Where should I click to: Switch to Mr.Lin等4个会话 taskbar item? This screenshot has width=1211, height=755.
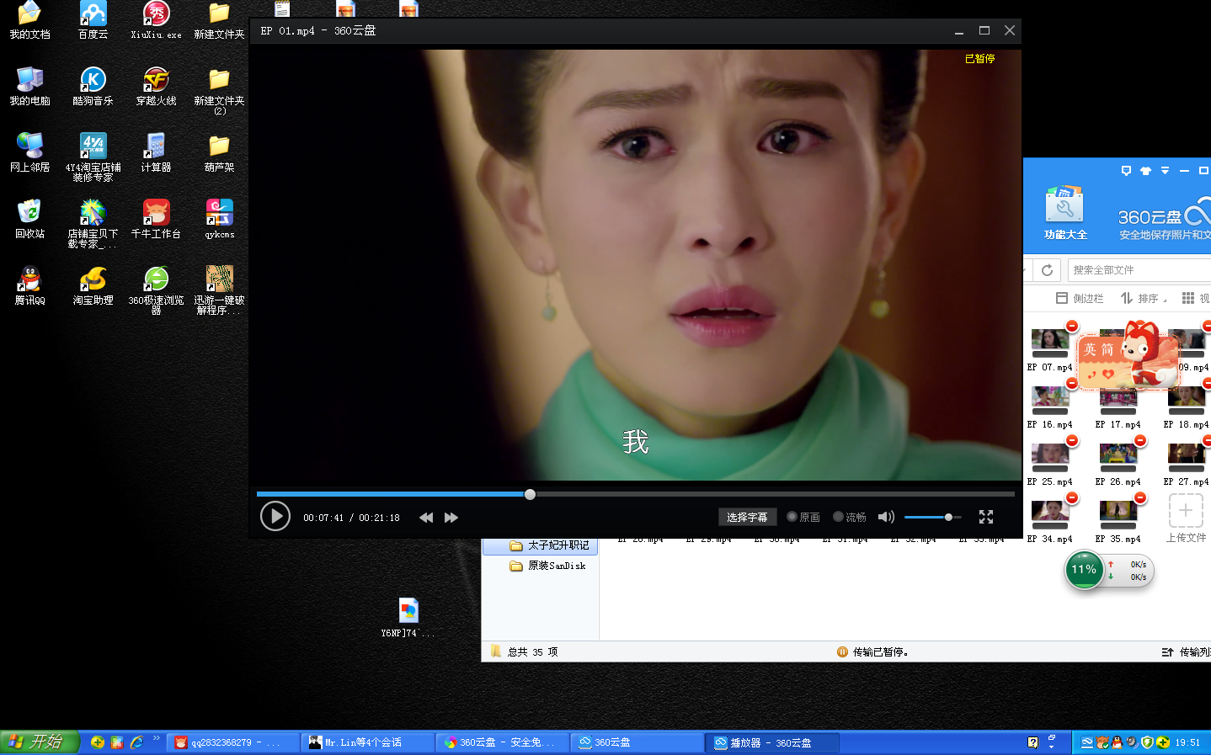click(368, 742)
